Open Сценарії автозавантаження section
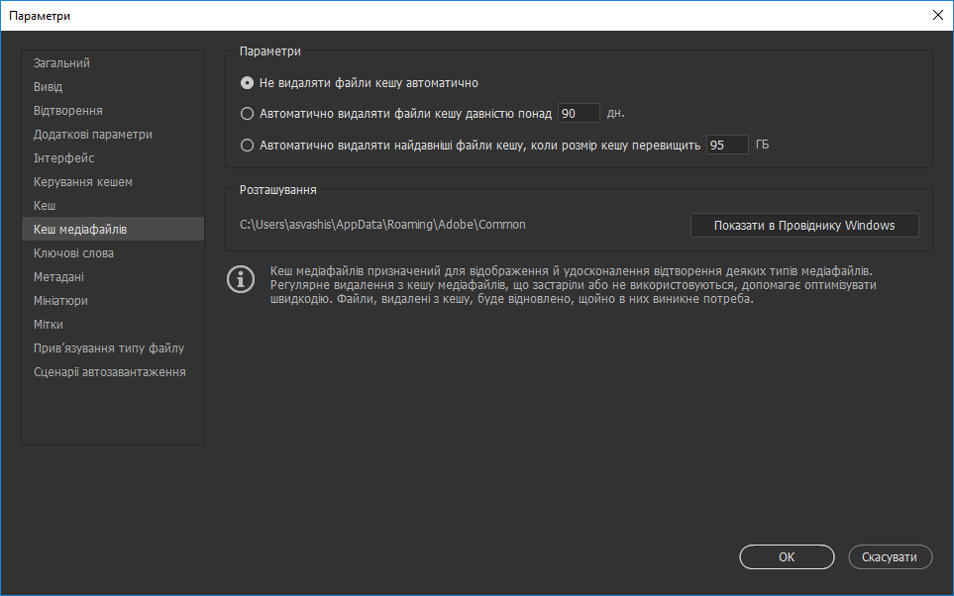 pos(113,371)
